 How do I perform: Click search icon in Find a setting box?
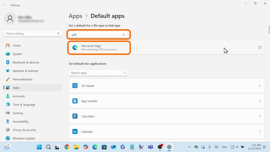[58, 34]
